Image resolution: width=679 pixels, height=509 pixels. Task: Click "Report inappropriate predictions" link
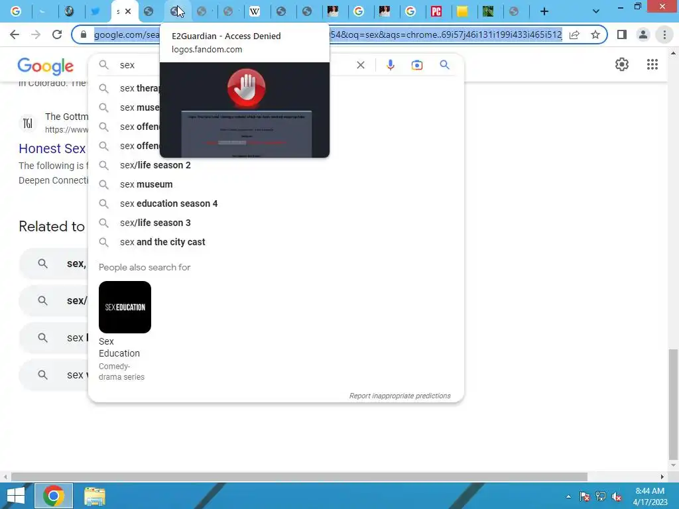400,396
